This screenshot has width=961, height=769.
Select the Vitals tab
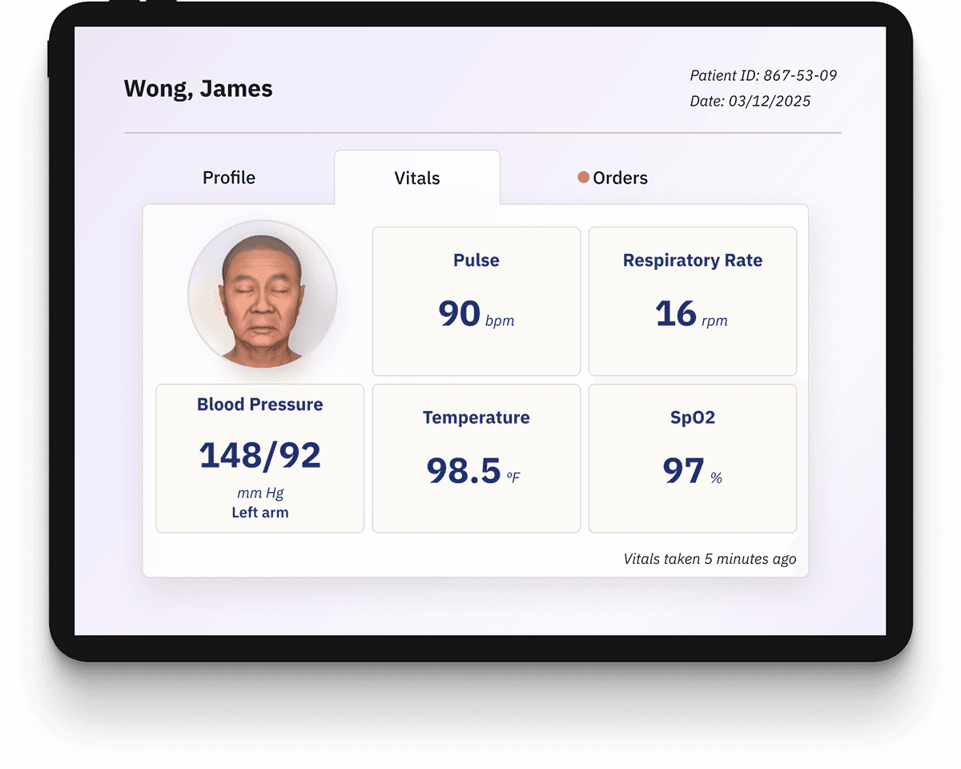click(x=417, y=178)
